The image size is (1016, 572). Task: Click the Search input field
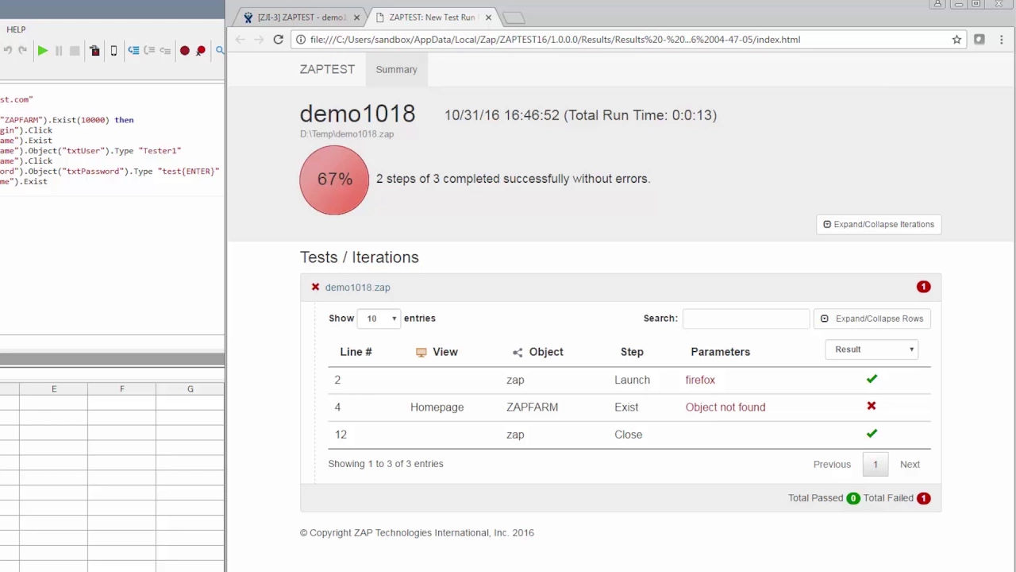[746, 319]
